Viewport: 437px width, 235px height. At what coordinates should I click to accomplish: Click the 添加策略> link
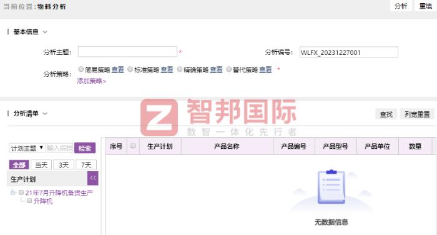pyautogui.click(x=91, y=81)
